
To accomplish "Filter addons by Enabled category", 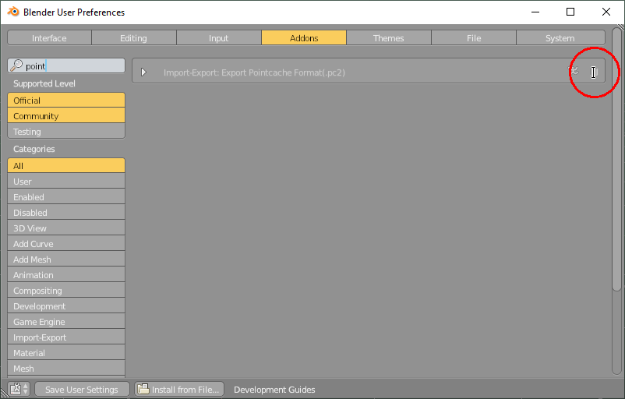I will 66,196.
